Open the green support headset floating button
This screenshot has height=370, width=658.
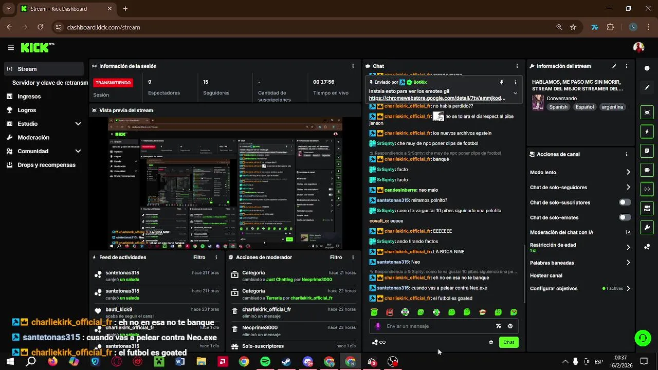(643, 338)
